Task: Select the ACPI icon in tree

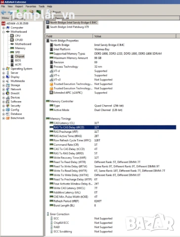Action: pos(12,65)
